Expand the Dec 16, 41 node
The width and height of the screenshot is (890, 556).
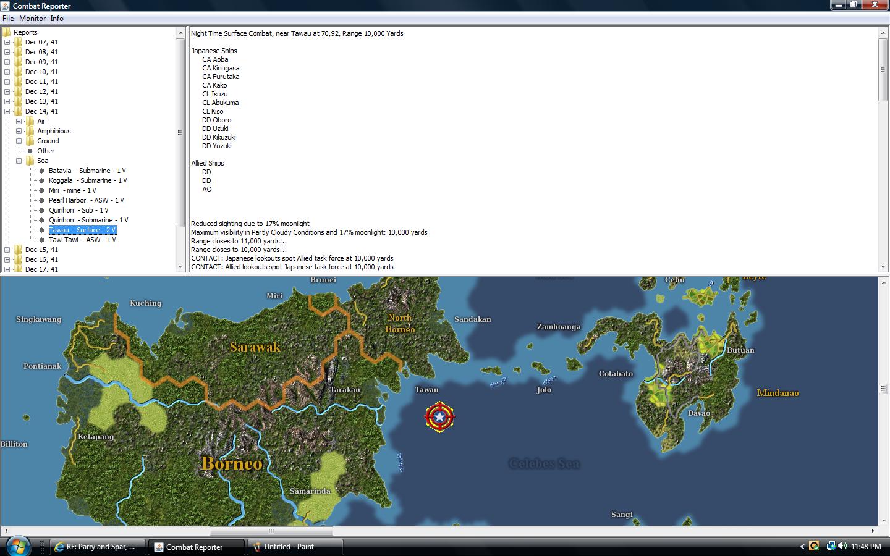(7, 259)
